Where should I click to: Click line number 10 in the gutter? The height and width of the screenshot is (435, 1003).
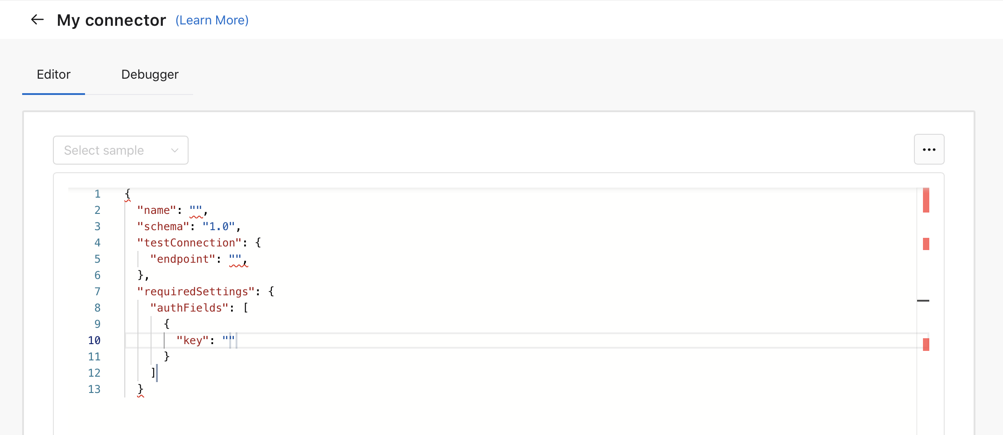(x=95, y=340)
